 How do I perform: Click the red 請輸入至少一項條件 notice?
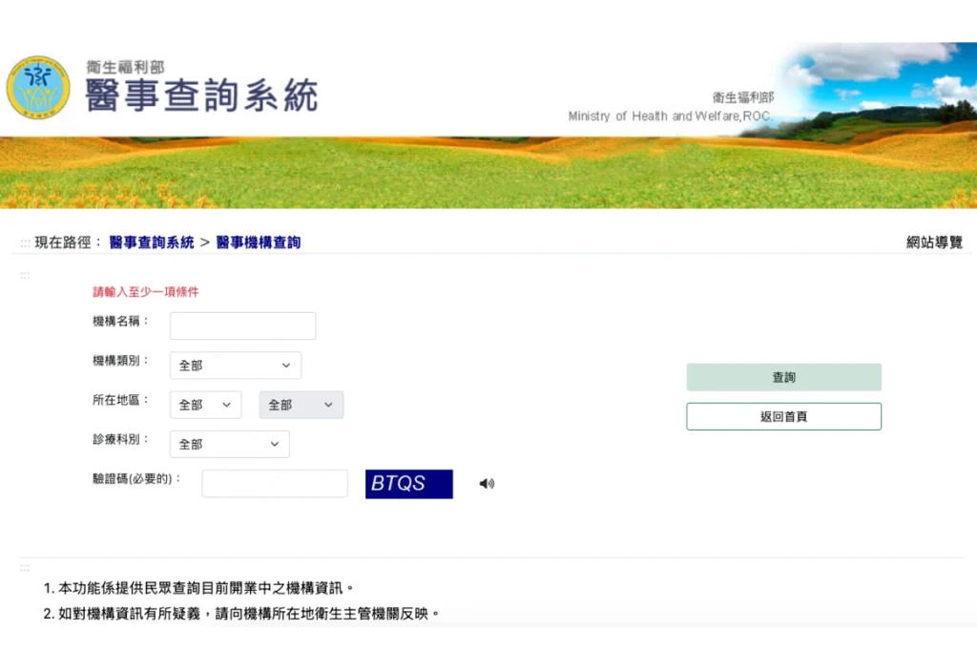click(146, 292)
